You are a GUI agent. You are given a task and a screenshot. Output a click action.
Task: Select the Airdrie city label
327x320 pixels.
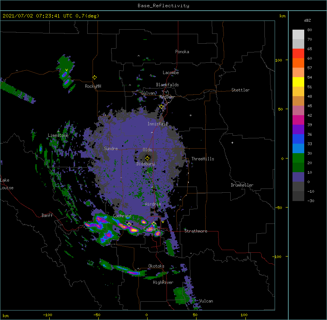point(153,204)
